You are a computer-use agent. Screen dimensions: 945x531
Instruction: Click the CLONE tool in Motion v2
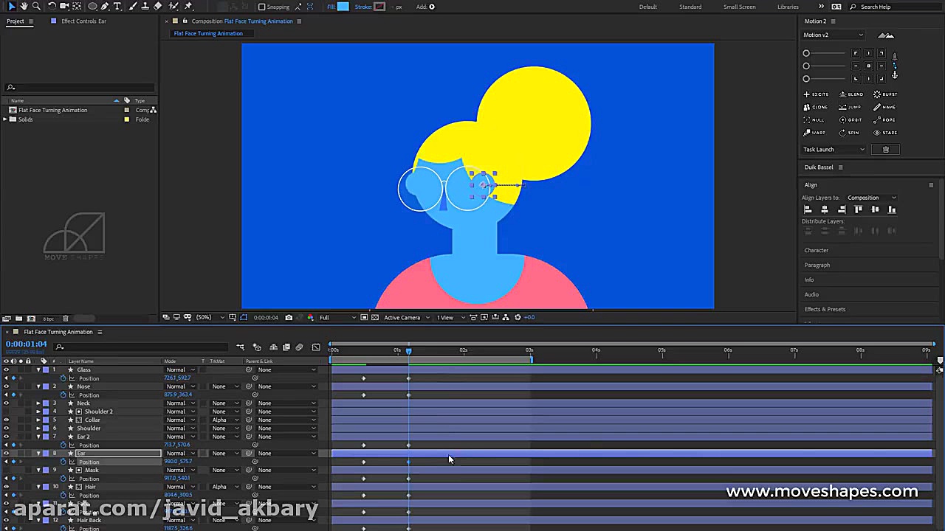pos(816,106)
